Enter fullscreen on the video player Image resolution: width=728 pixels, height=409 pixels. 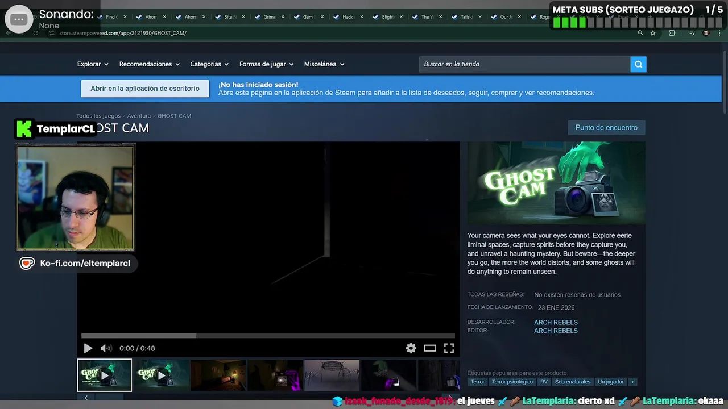449,348
